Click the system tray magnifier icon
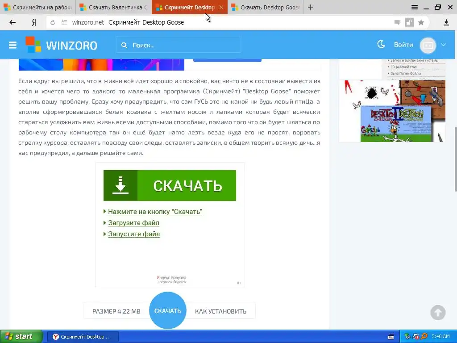 (x=424, y=337)
